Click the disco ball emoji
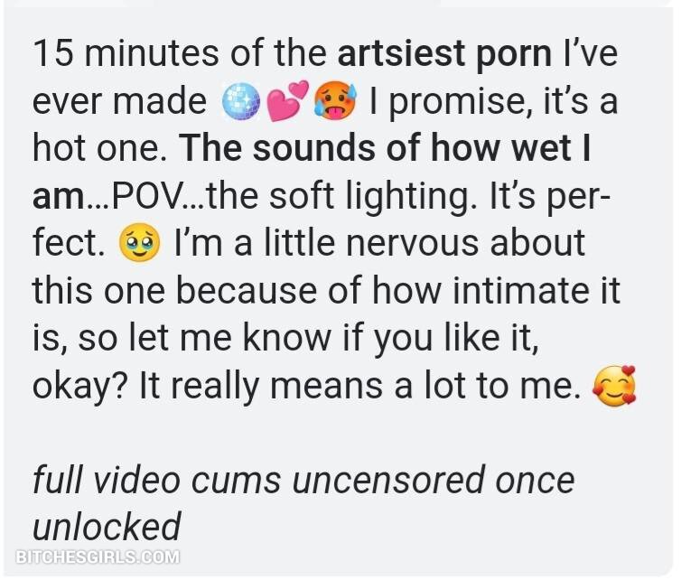This screenshot has width=681, height=580. click(x=241, y=102)
